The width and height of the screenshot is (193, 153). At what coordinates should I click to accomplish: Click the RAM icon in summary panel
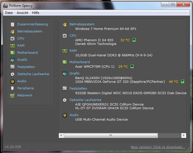[x=65, y=51]
